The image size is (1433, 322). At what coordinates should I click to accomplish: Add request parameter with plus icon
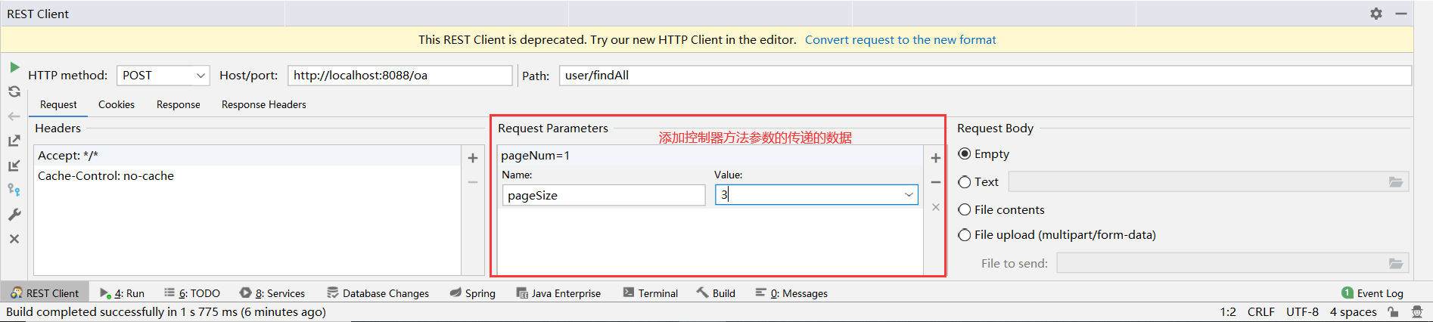tap(936, 158)
